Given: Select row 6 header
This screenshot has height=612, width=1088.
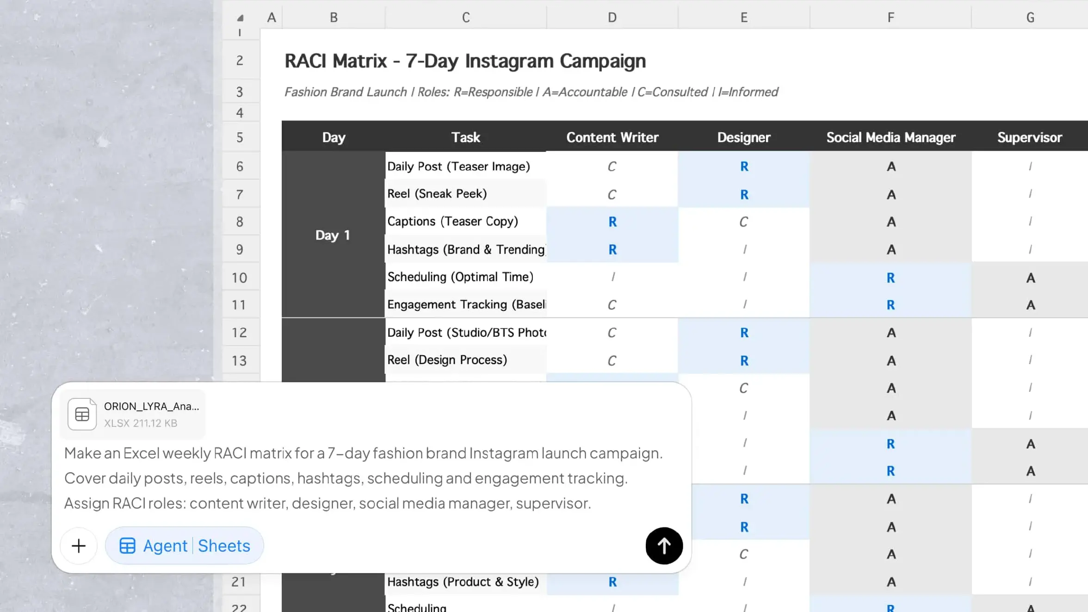Looking at the screenshot, I should [x=240, y=166].
